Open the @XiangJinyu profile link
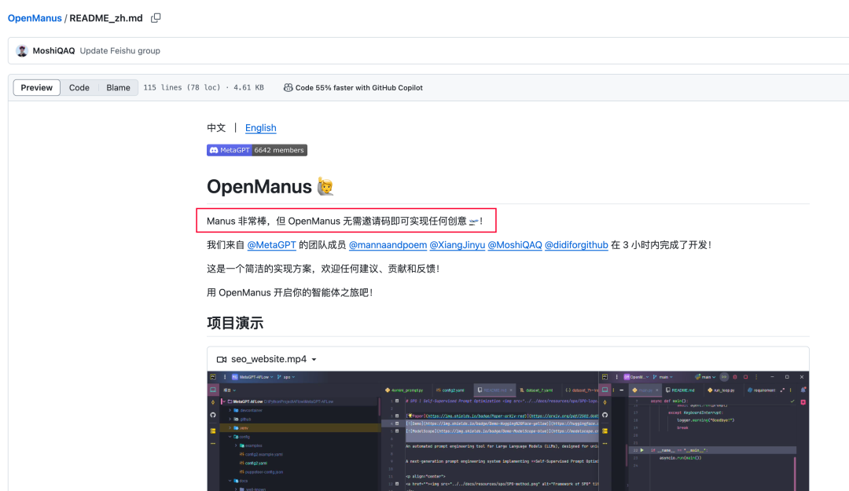Image resolution: width=849 pixels, height=491 pixels. [458, 244]
